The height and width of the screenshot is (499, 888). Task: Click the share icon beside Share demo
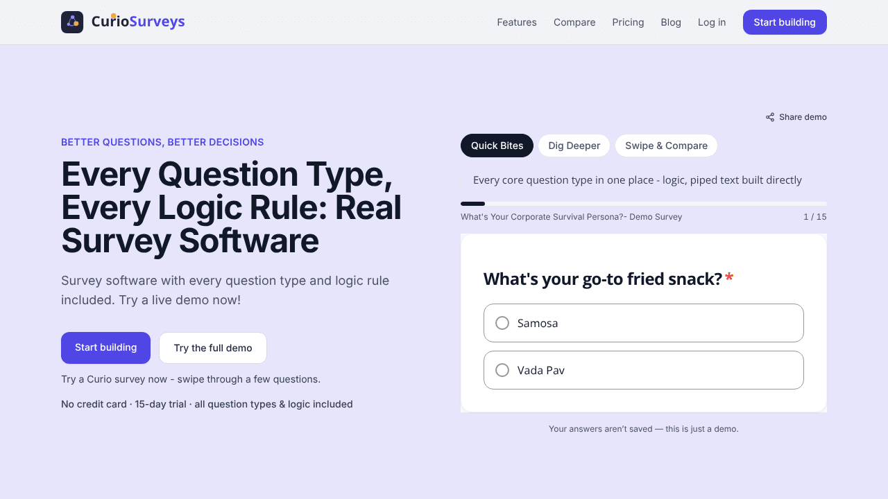pyautogui.click(x=770, y=117)
